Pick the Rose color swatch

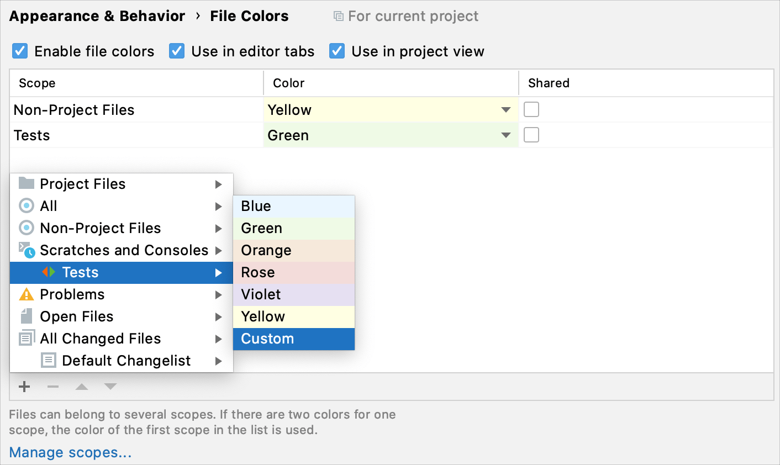(x=294, y=272)
